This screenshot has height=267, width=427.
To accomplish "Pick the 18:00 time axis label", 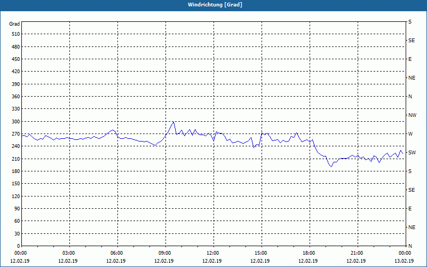I will click(x=310, y=253).
